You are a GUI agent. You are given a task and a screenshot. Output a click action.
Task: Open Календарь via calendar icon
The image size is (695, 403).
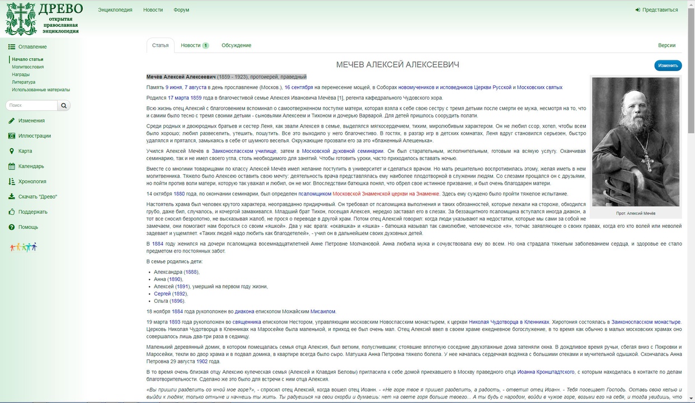point(12,166)
